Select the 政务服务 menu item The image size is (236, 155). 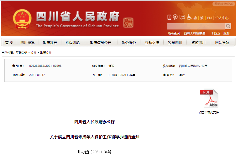tap(128, 43)
